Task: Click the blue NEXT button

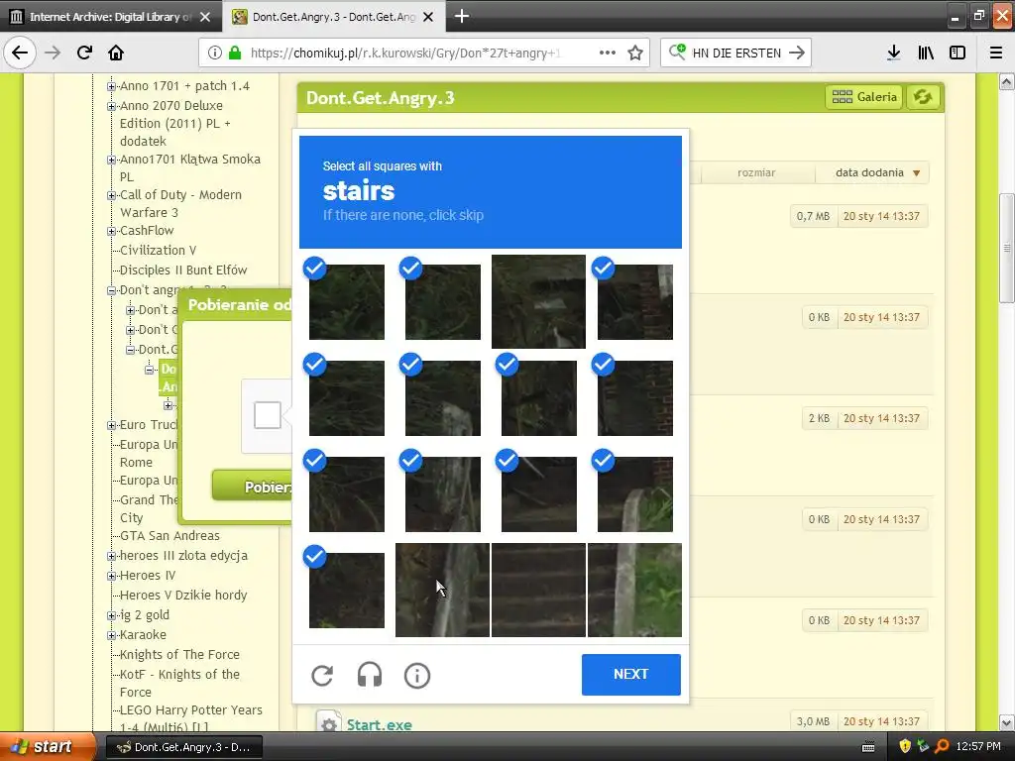Action: pos(631,674)
